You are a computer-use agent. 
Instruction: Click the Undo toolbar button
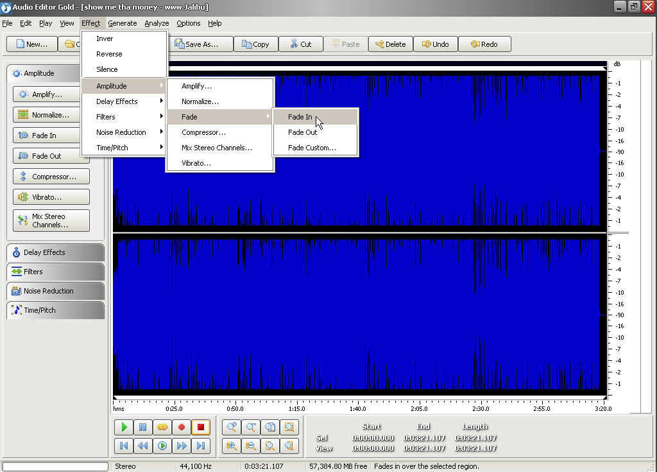click(x=435, y=44)
